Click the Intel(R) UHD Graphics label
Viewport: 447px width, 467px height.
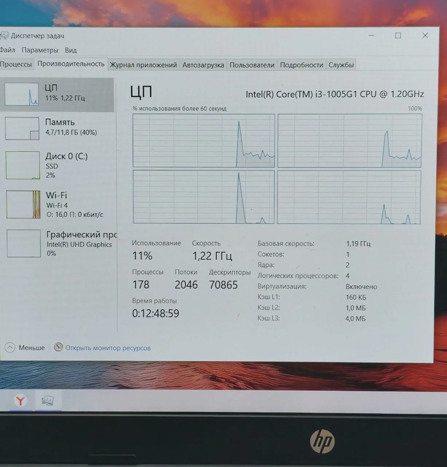[79, 244]
